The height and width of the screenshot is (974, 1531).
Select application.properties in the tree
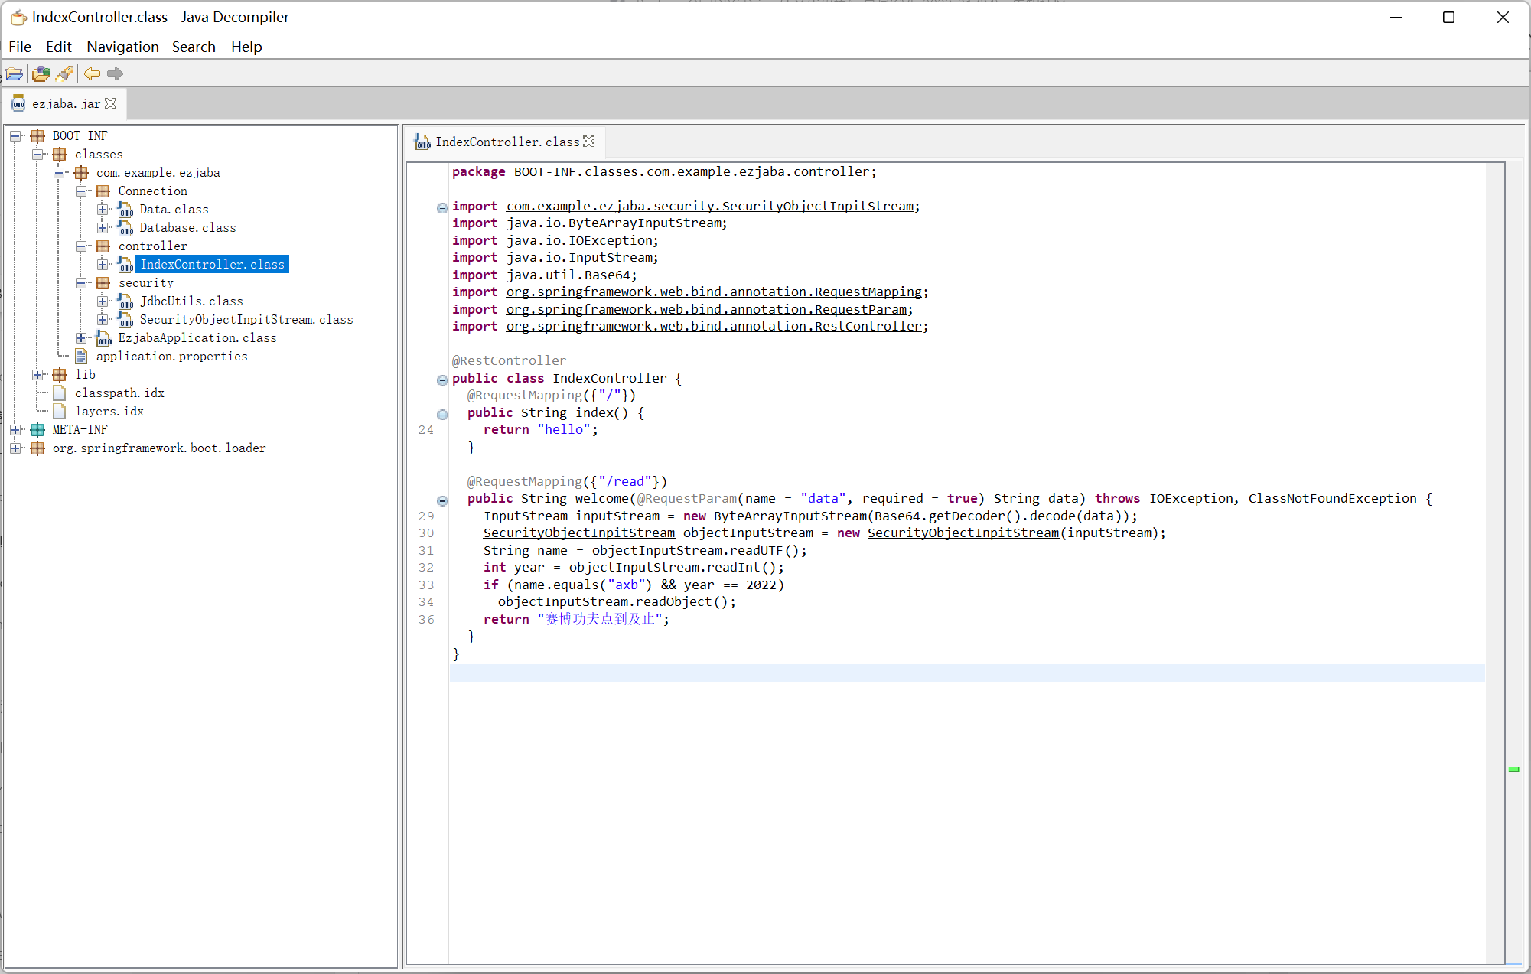(x=171, y=357)
